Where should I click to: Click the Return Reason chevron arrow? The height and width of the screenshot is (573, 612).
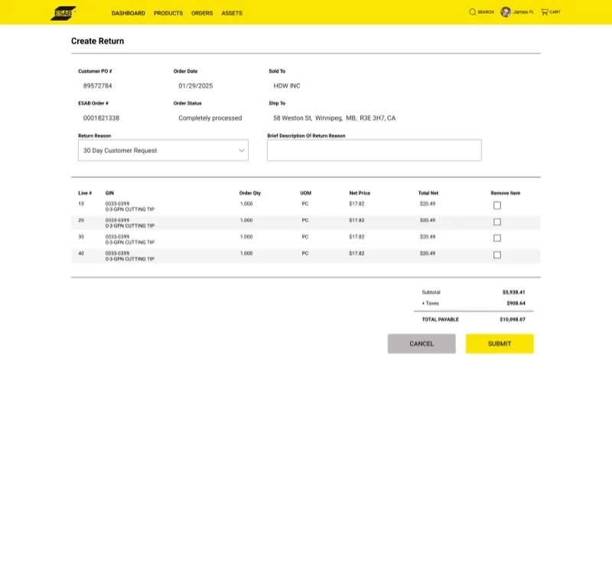[x=242, y=151]
